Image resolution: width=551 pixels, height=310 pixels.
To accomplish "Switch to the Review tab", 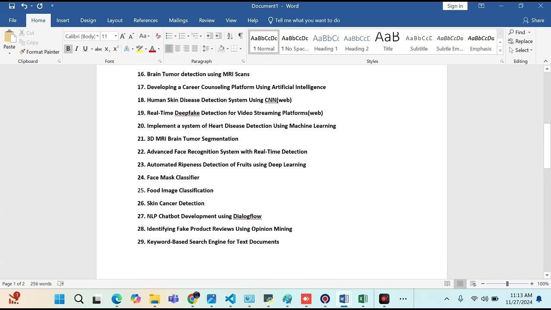I will (x=207, y=20).
